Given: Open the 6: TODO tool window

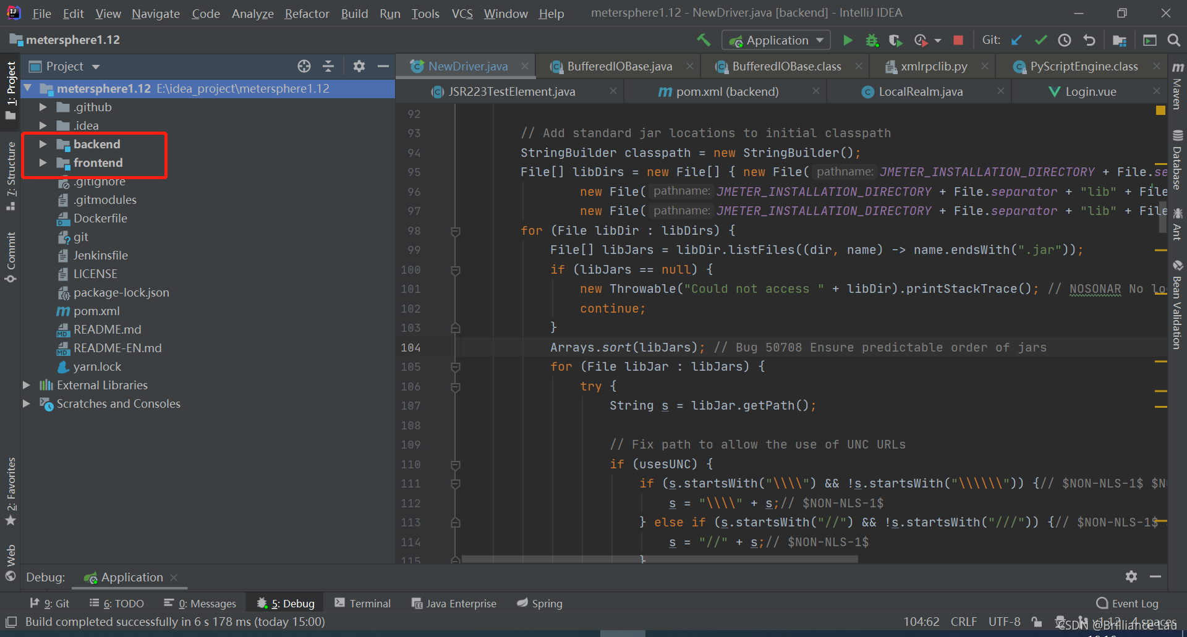Looking at the screenshot, I should (117, 603).
